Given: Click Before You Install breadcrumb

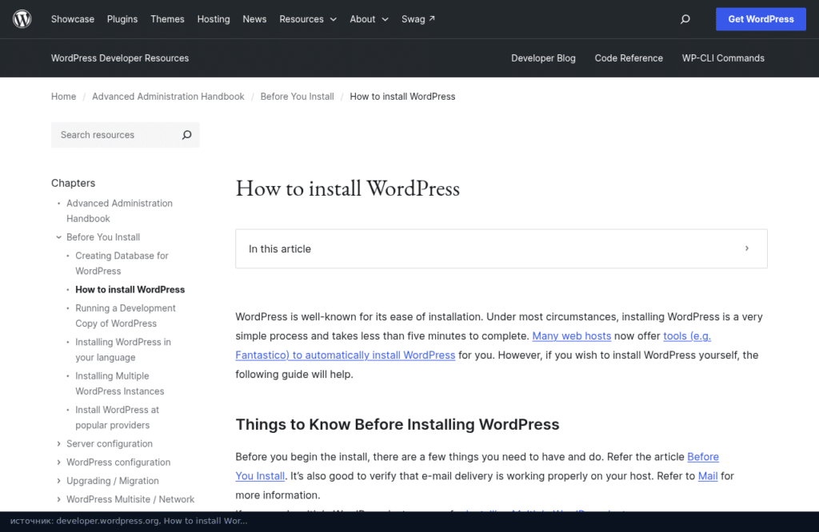Looking at the screenshot, I should pyautogui.click(x=297, y=97).
